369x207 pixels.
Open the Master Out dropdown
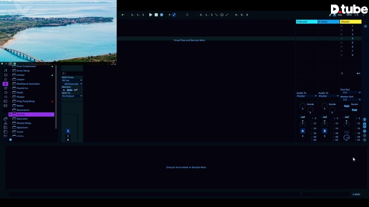point(351,99)
